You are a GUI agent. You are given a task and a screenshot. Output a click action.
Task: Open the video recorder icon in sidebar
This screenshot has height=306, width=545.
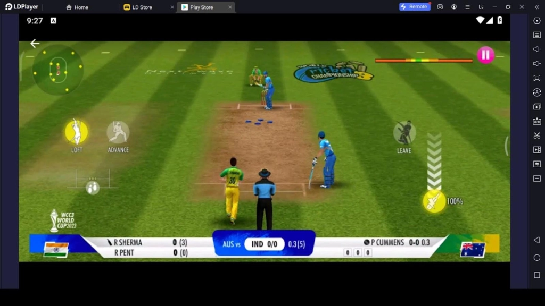(x=537, y=150)
